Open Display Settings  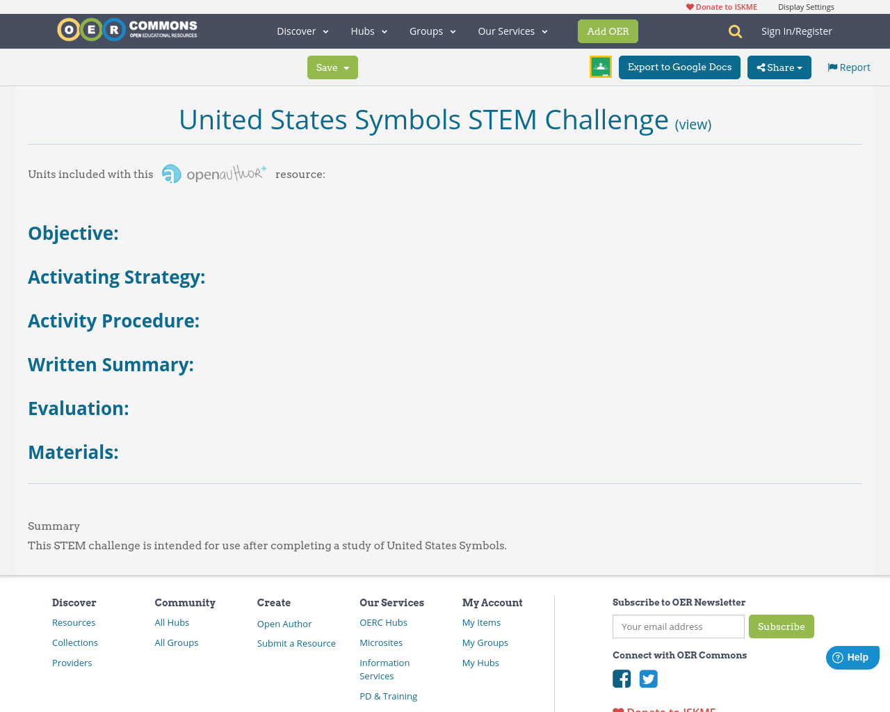(x=806, y=6)
